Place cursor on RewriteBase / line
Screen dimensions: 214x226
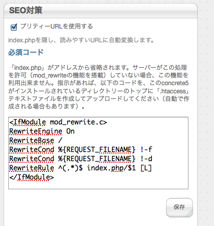36,140
